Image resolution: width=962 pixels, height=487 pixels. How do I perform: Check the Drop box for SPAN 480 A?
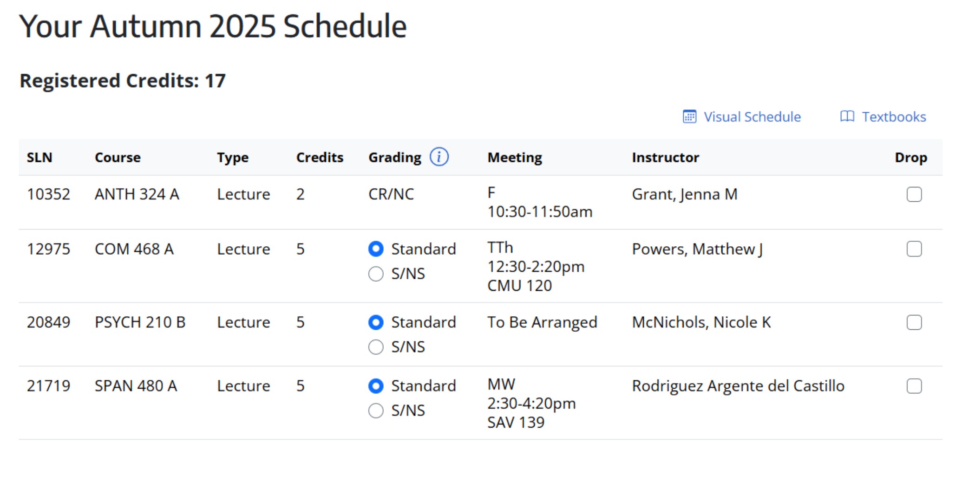914,385
